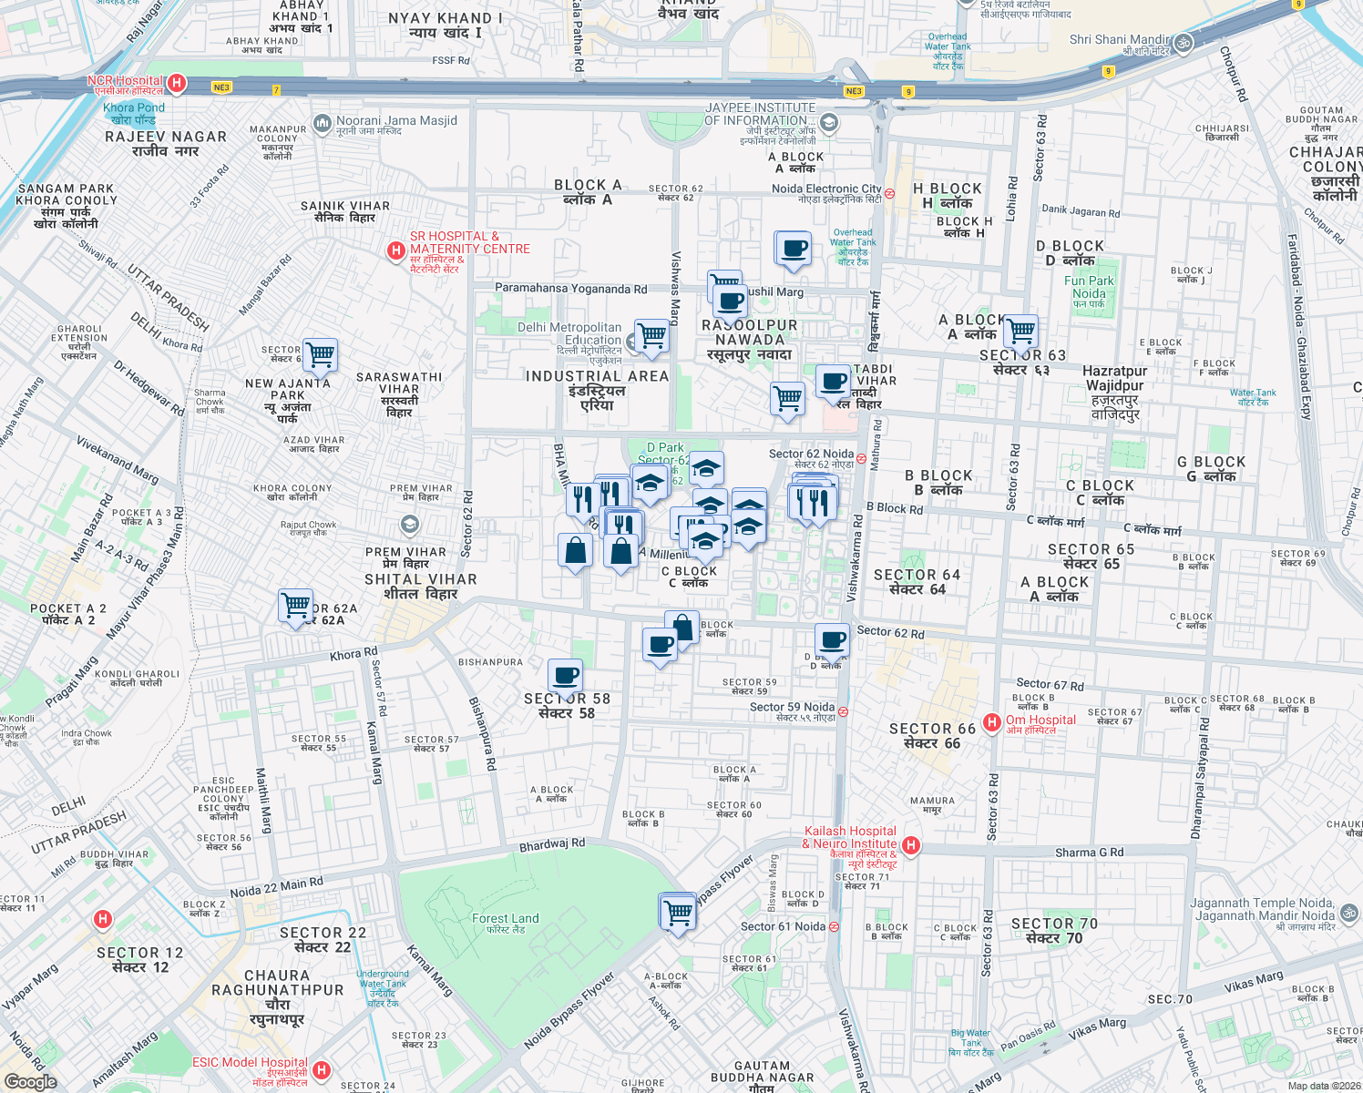This screenshot has height=1093, width=1363.
Task: Select the school icon near Prem Vihar
Action: click(411, 525)
